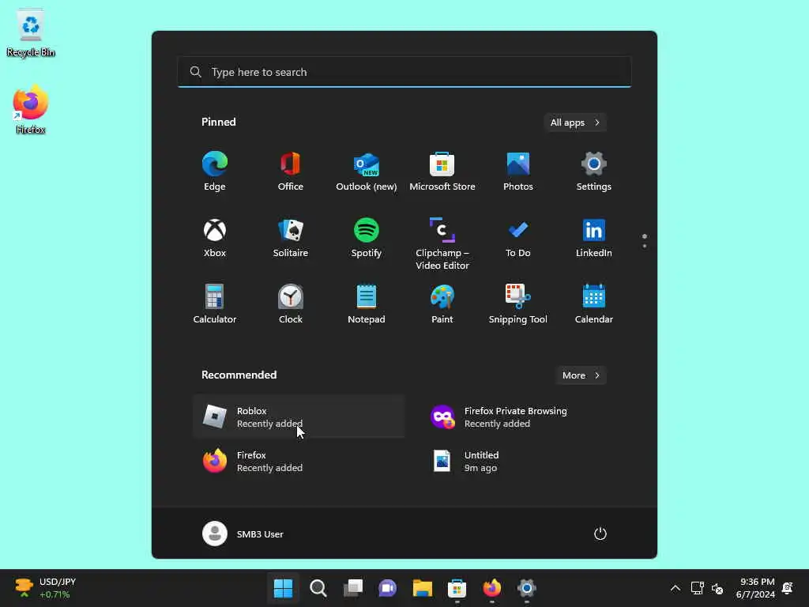Open Solitaire game
The height and width of the screenshot is (607, 809).
[x=291, y=237]
